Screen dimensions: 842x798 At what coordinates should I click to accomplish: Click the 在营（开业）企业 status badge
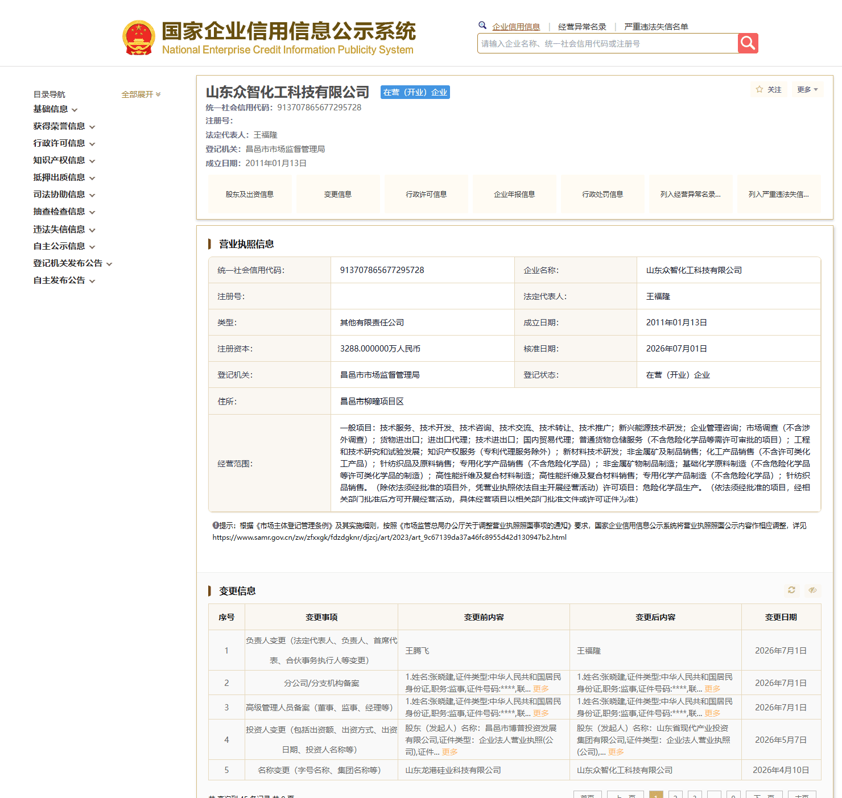(415, 92)
